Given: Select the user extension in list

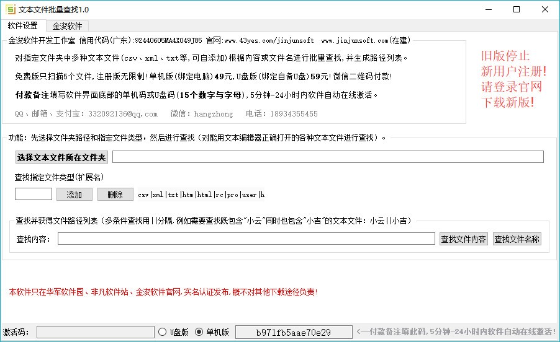Looking at the screenshot, I should pos(250,195).
